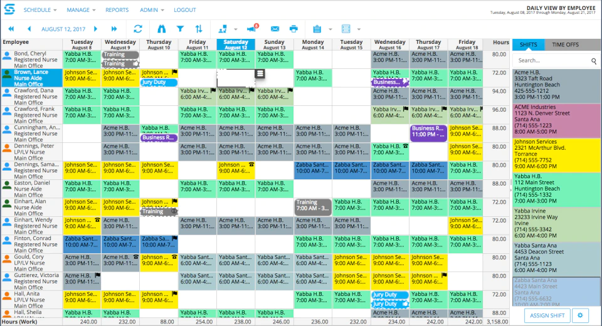The width and height of the screenshot is (602, 326).
Task: Click the clipboard icon in toolbar
Action: pyautogui.click(x=317, y=29)
